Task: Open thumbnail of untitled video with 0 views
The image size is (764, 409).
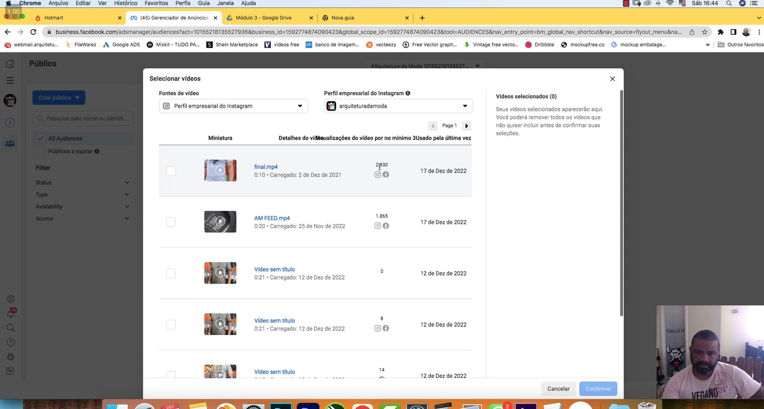Action: point(220,273)
